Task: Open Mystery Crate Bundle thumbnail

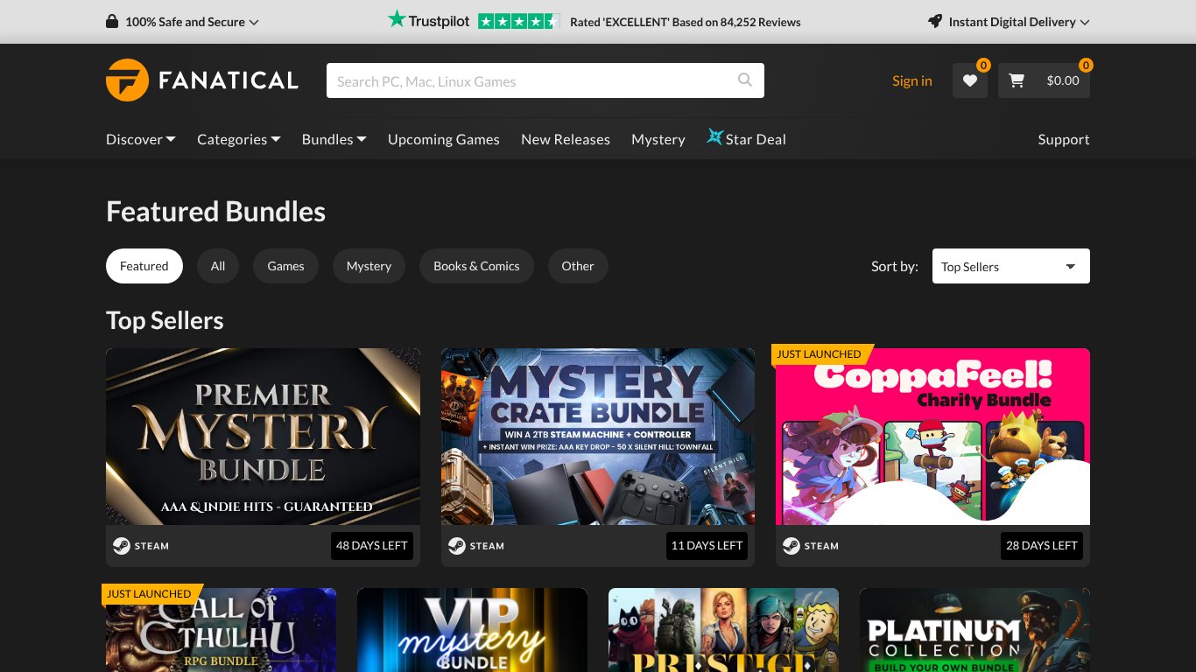Action: [x=598, y=437]
